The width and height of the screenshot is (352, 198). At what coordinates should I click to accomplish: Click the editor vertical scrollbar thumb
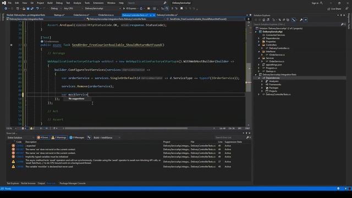click(x=248, y=78)
